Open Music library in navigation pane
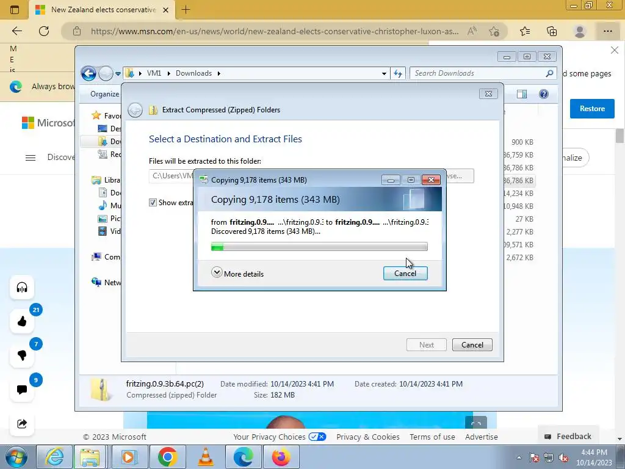This screenshot has width=625, height=469. (x=109, y=205)
